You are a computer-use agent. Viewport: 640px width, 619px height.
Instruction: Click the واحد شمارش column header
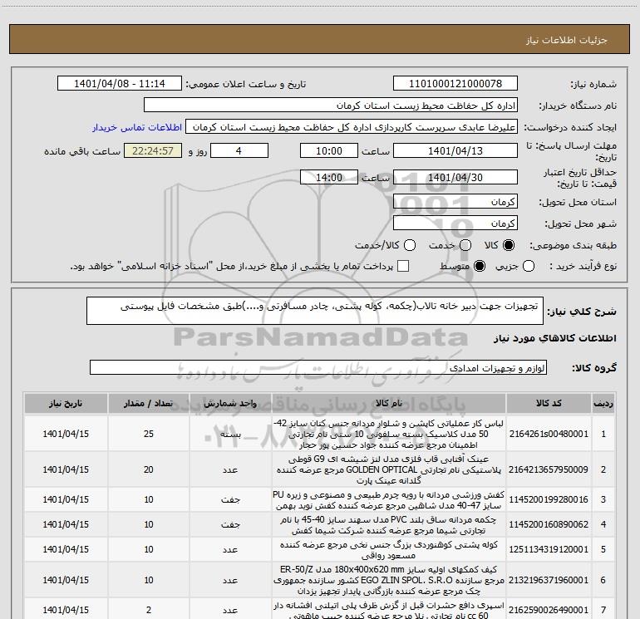coord(230,404)
